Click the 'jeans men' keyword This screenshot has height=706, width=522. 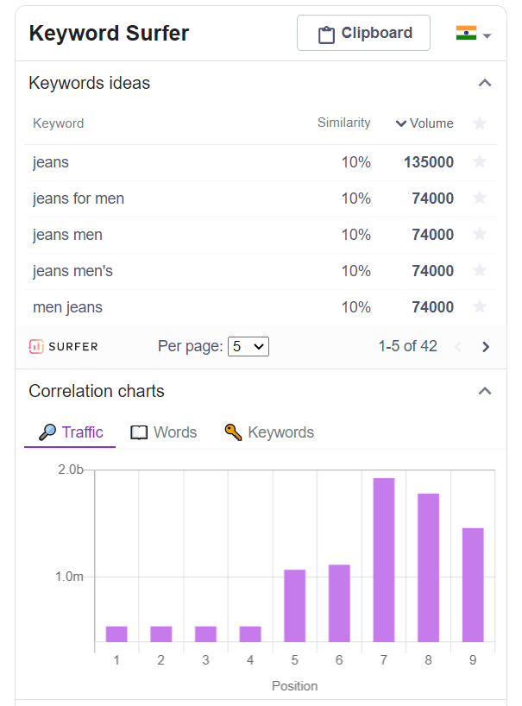tap(67, 235)
